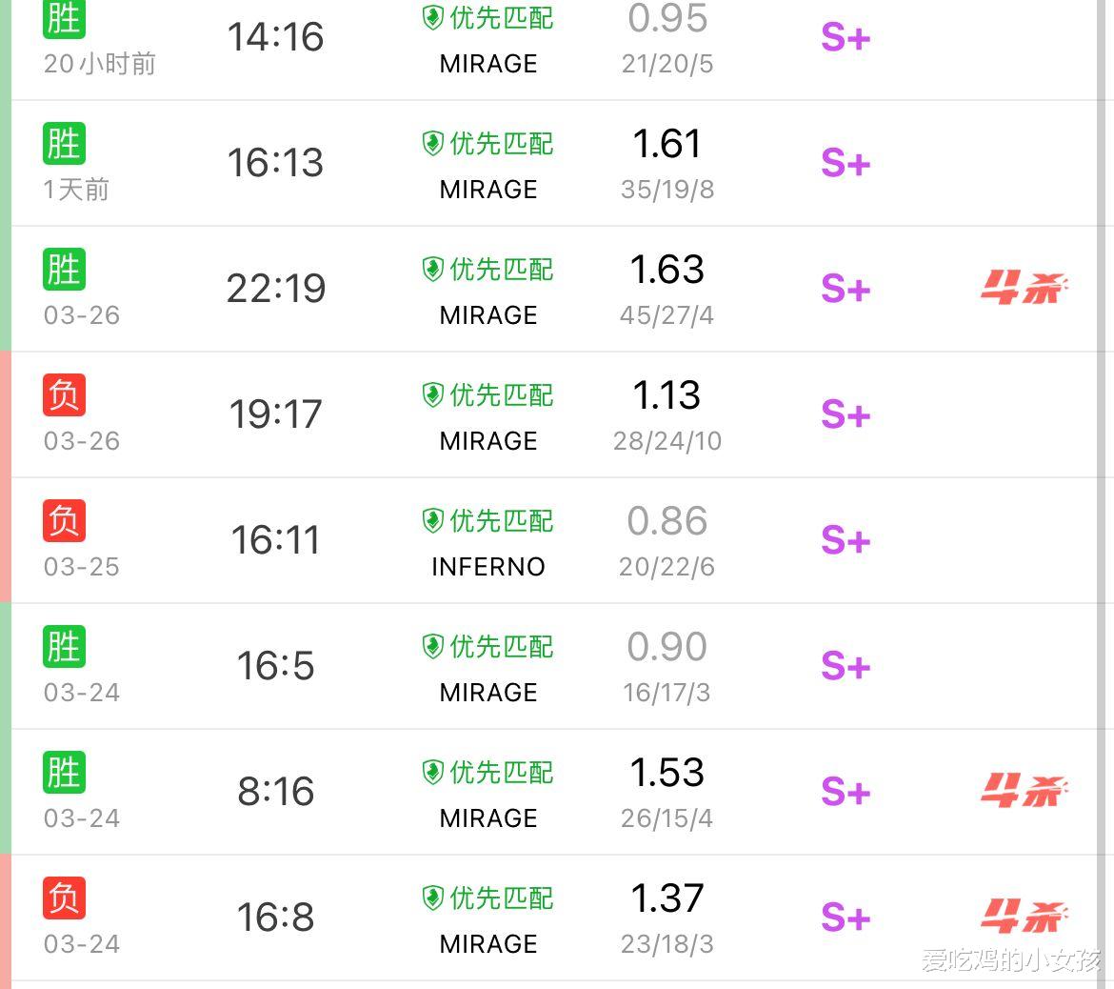Select the S+ rank on the INFERNO match
1114x989 pixels.
pos(845,540)
